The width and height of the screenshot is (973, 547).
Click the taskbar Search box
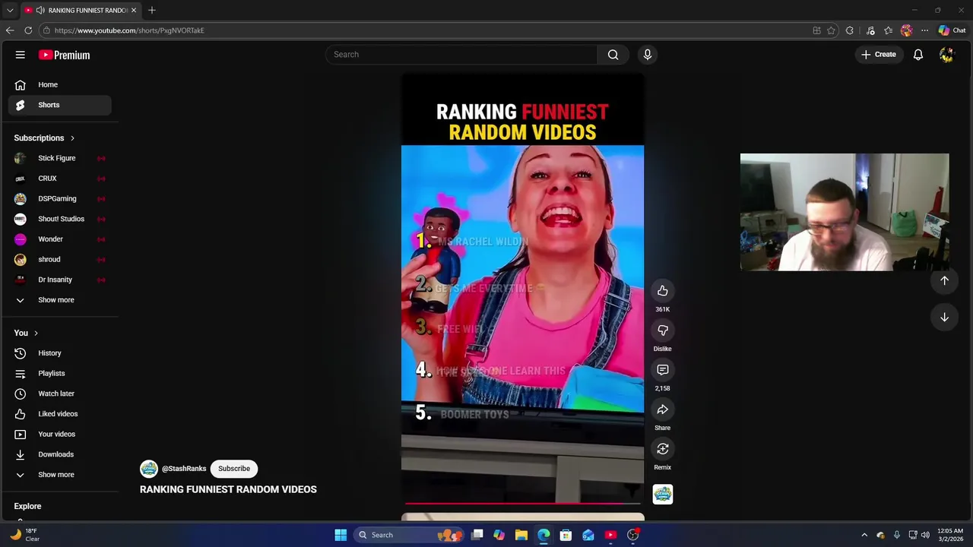(x=410, y=535)
